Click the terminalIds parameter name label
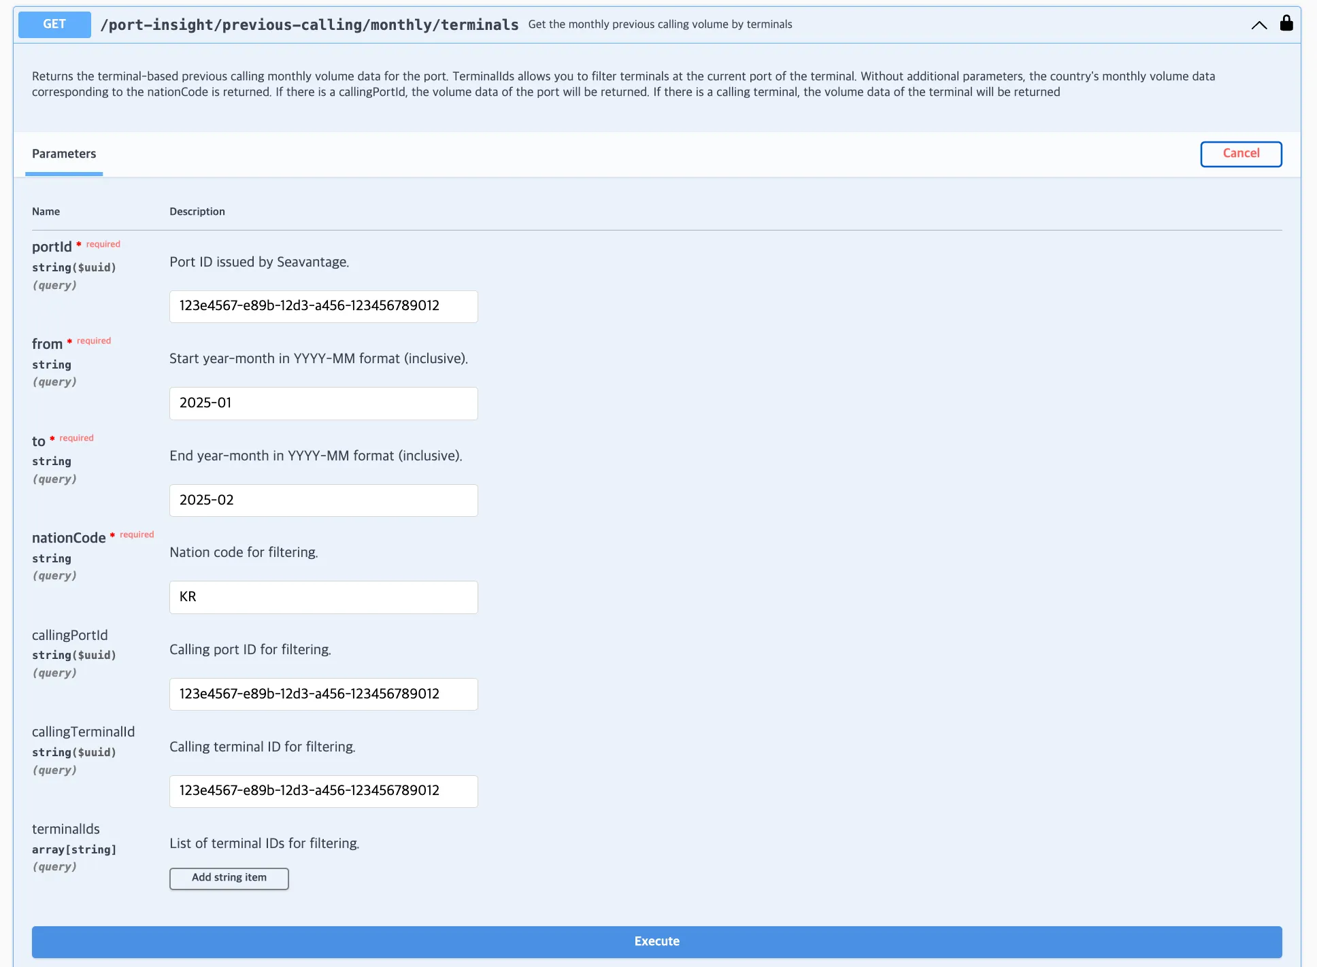Image resolution: width=1317 pixels, height=967 pixels. 66,829
